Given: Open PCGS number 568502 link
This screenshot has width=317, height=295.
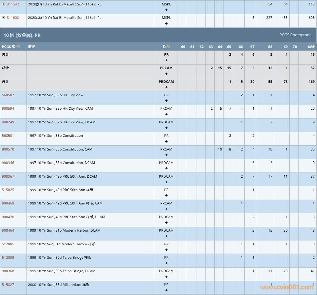Looking at the screenshot, I should click(8, 95).
